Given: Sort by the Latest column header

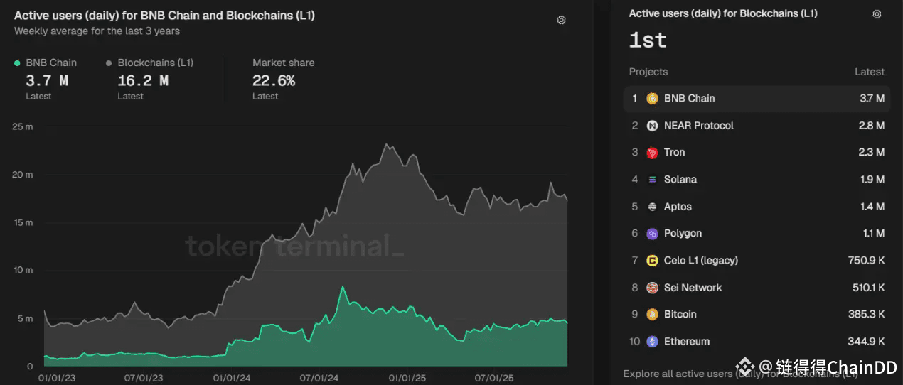Looking at the screenshot, I should (x=869, y=72).
